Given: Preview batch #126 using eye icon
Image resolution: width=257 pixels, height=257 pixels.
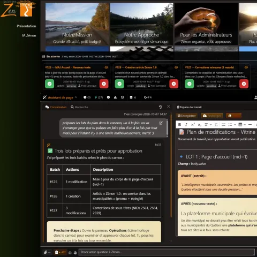Looking at the screenshot, I should coord(176,67).
